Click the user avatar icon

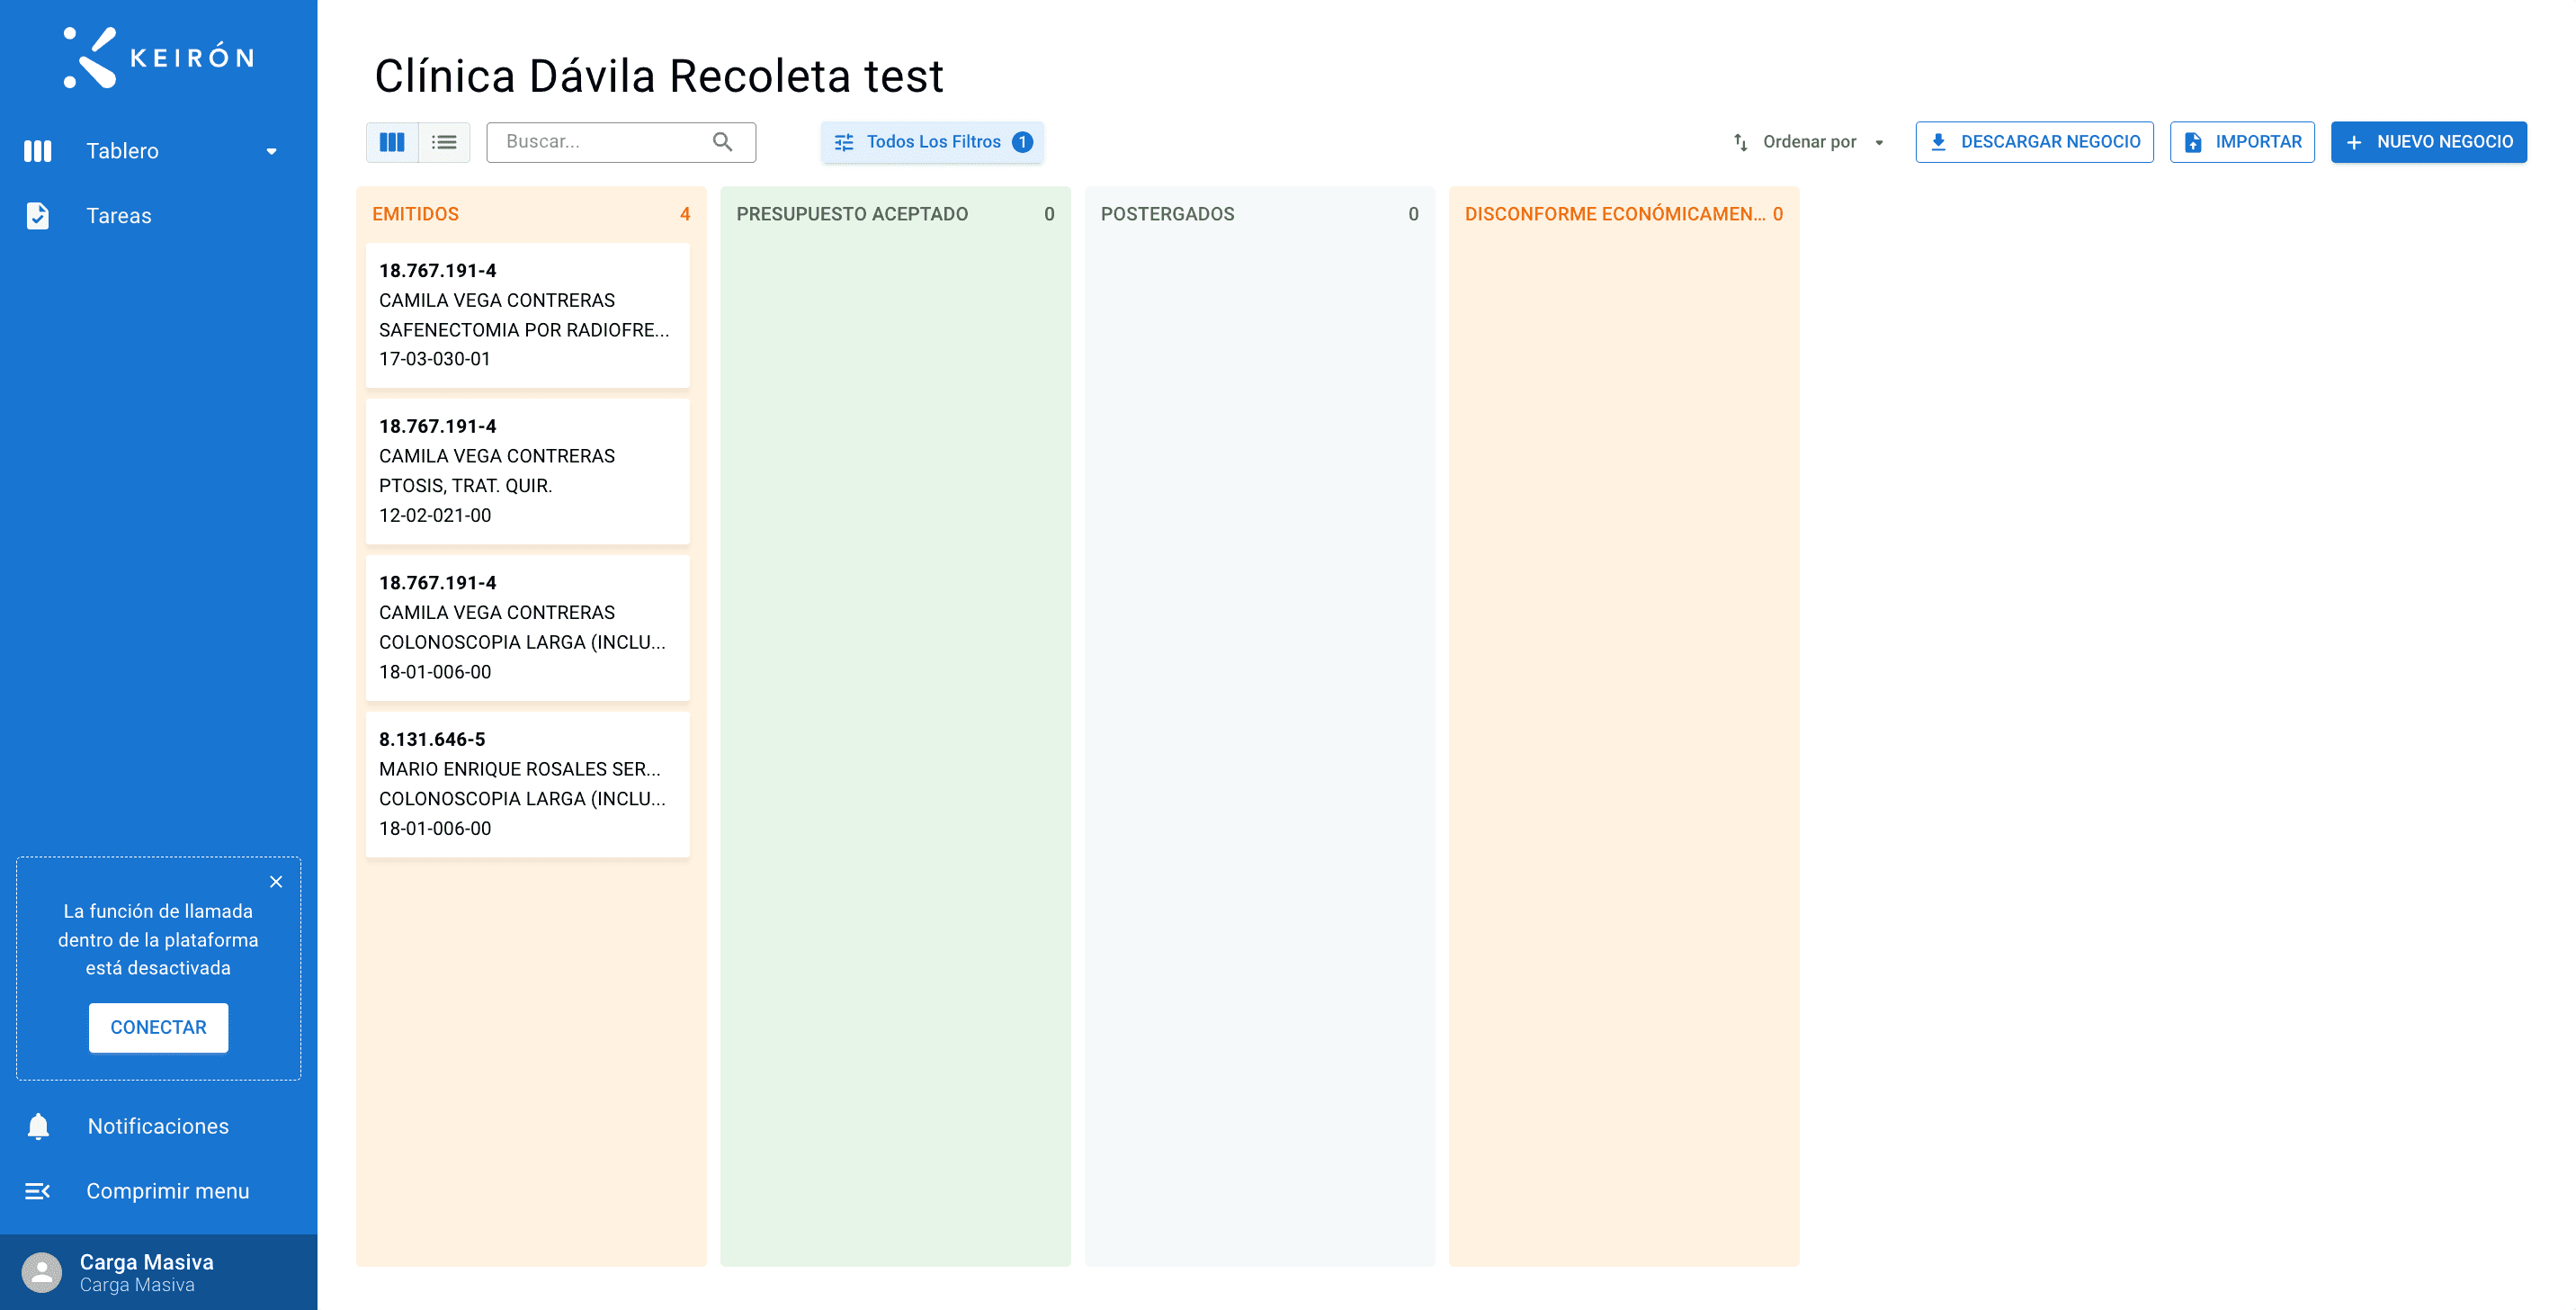[x=42, y=1273]
